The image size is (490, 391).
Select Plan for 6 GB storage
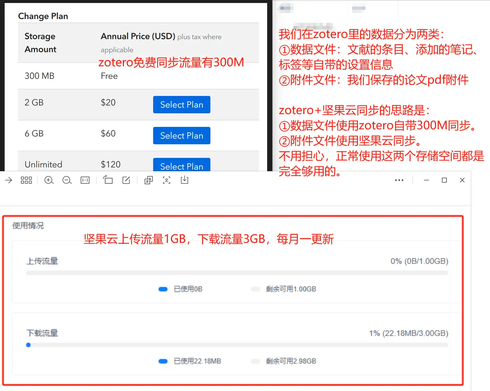(x=182, y=135)
